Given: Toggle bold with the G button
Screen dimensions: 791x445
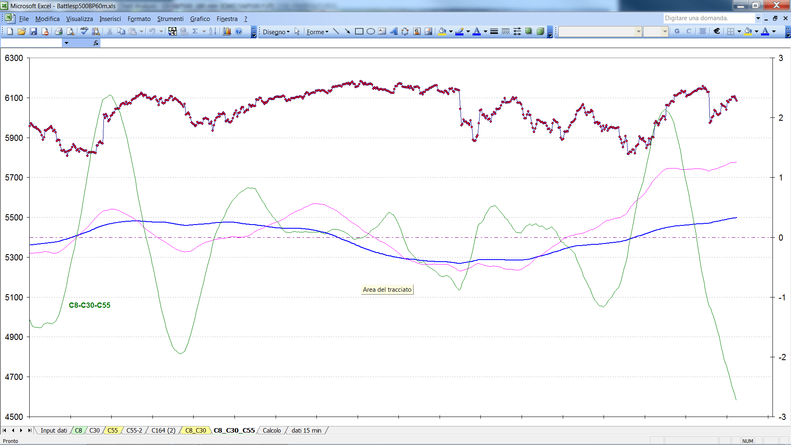Looking at the screenshot, I should pos(677,31).
